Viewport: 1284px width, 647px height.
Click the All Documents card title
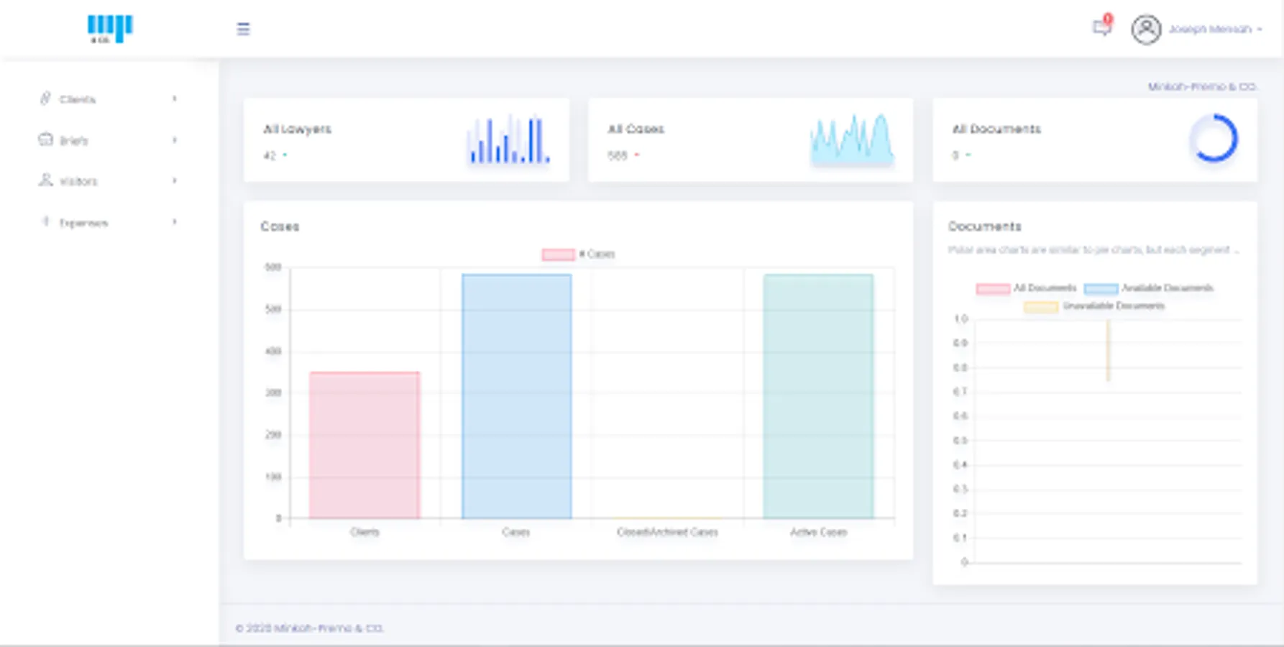996,129
